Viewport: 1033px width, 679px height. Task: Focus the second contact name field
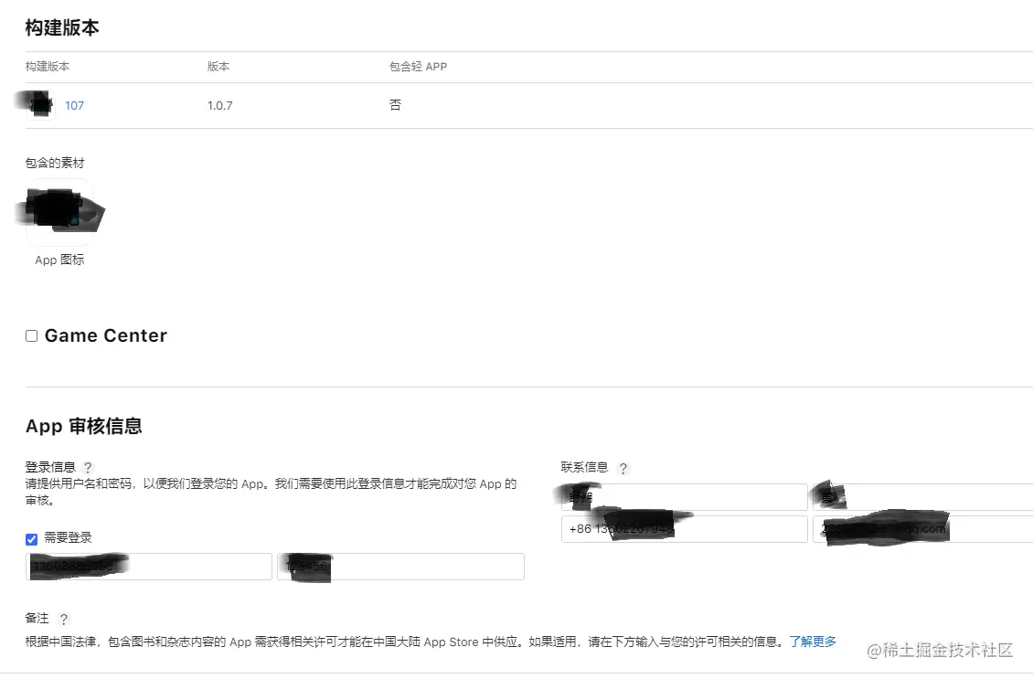click(923, 497)
